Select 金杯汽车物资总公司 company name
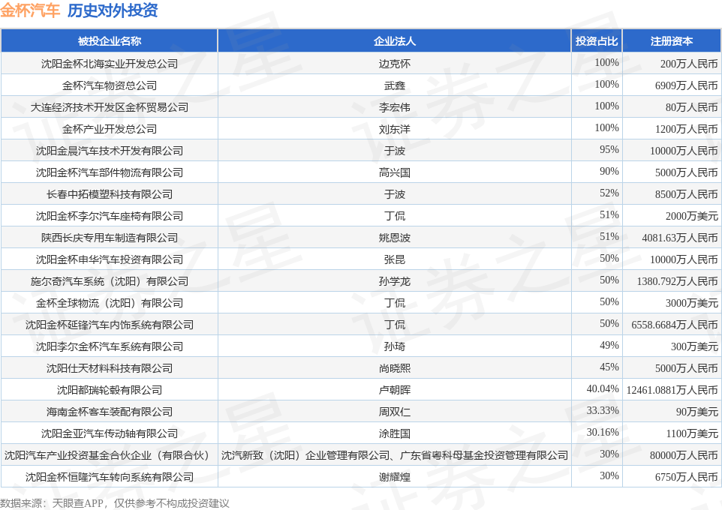 point(109,85)
